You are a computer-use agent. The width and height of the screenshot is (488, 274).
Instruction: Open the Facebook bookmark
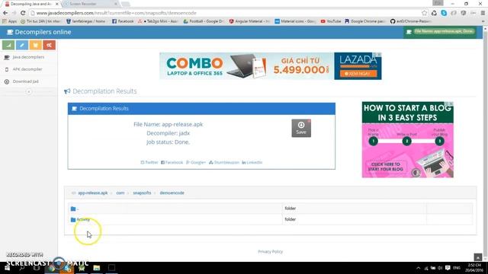tap(123, 21)
